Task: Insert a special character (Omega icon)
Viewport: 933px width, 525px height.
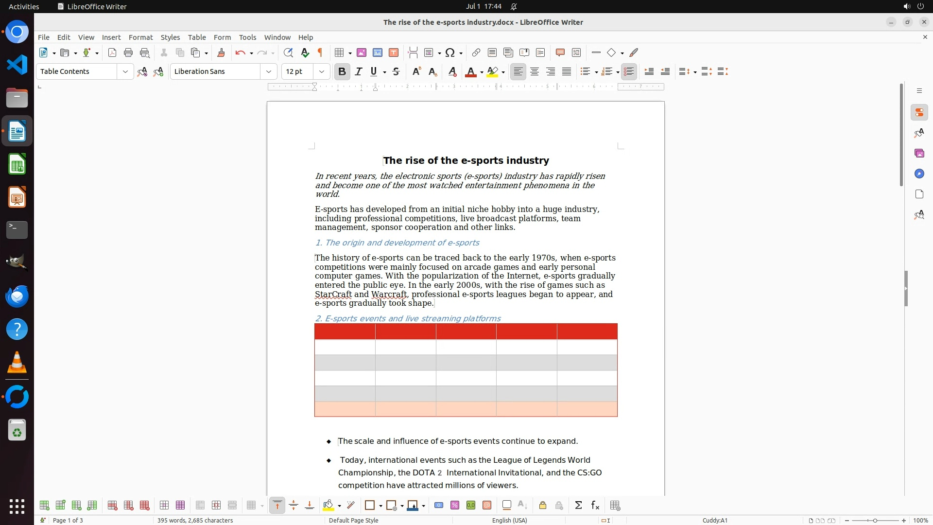Action: pyautogui.click(x=450, y=53)
